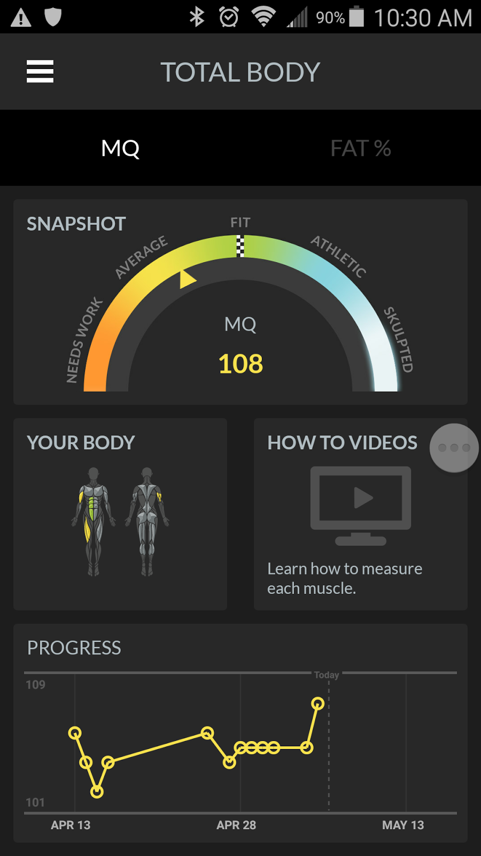The height and width of the screenshot is (856, 481).
Task: Open the hamburger navigation menu
Action: [x=40, y=71]
